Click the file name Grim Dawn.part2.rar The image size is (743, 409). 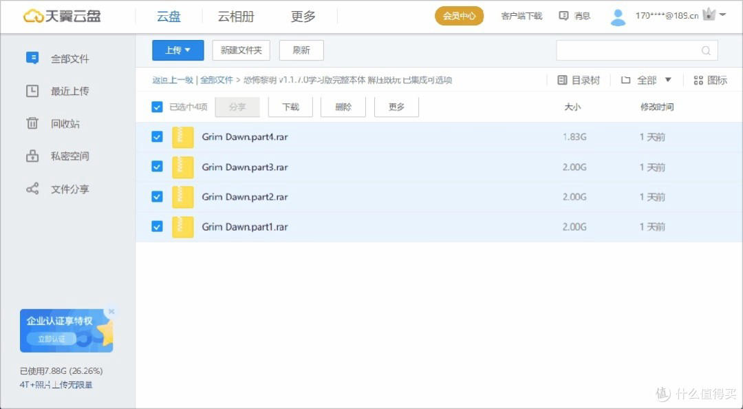tap(244, 197)
